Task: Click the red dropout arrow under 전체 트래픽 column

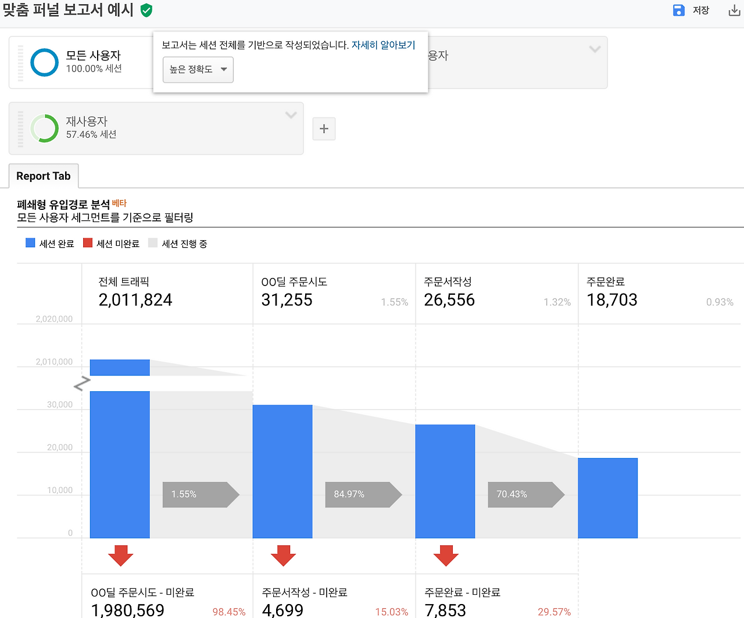Action: click(120, 556)
